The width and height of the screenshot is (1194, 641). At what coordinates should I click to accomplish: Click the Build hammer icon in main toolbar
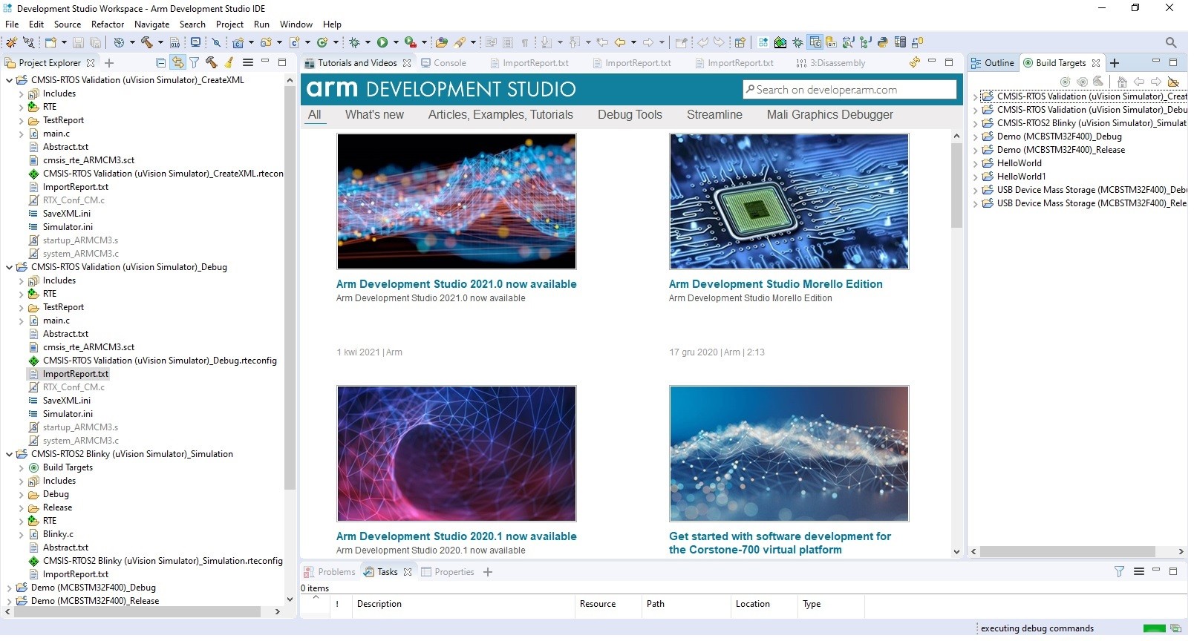[147, 42]
